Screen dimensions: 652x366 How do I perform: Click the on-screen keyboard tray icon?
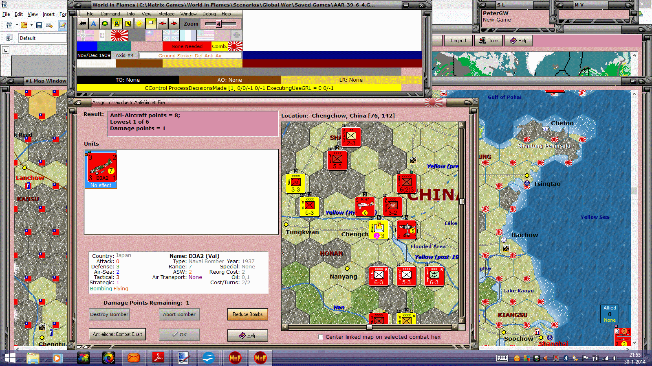click(x=502, y=358)
